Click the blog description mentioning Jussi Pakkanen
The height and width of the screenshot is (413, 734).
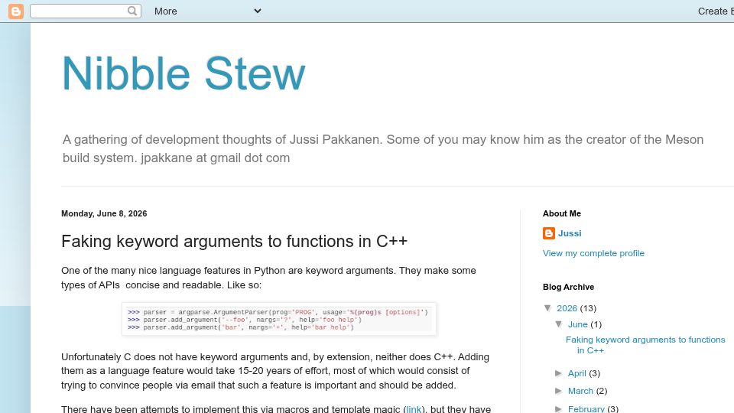pos(383,148)
